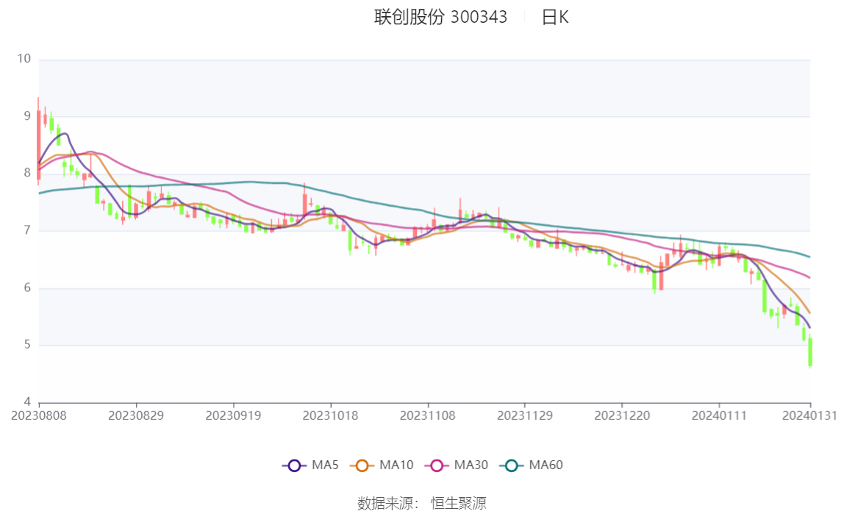Toggle the MA5 legend series

[310, 465]
